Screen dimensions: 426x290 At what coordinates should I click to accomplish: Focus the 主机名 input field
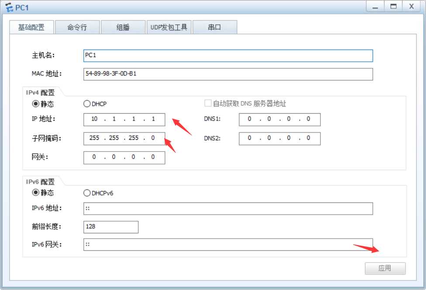tap(228, 56)
